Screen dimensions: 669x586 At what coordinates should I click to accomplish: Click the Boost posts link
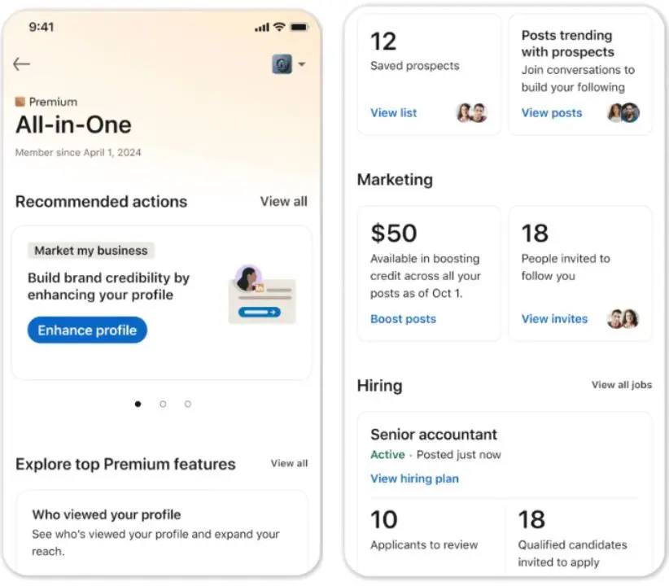click(403, 319)
